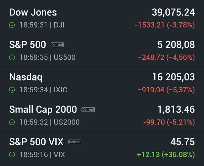
Task: Click the Derived badge next to S&P 500 VIX
Action: click(x=75, y=142)
